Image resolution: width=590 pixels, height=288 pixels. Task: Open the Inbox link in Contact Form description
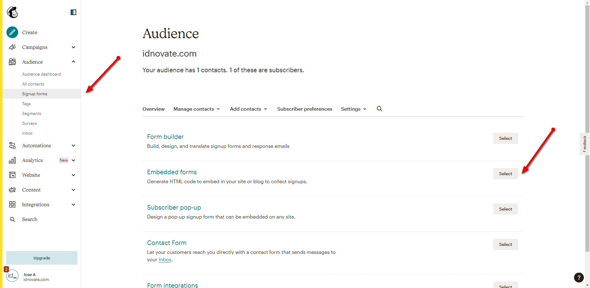click(x=165, y=260)
